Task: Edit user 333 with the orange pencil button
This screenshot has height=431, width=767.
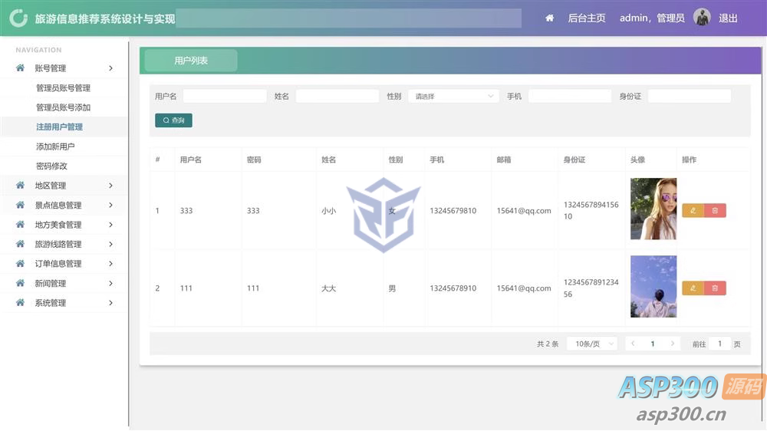Action: 693,210
